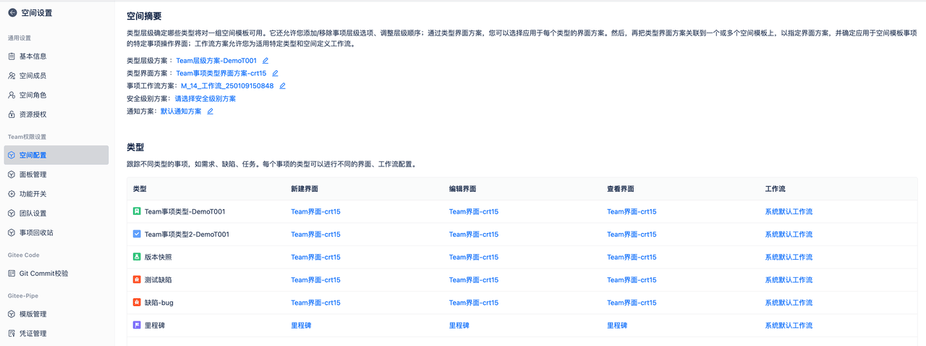Viewport: 926px width, 346px height.
Task: Click the green Team事项类型-DemoT001 type icon
Action: [137, 212]
